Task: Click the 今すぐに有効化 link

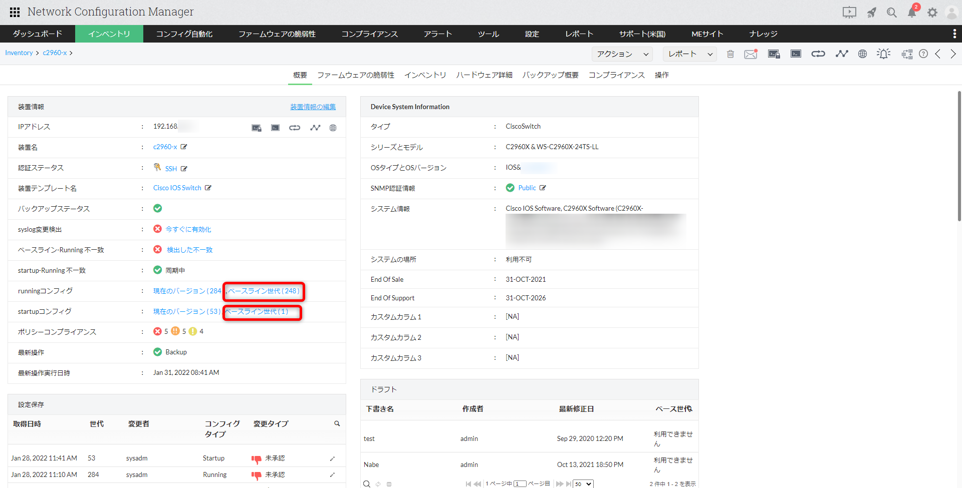Action: pos(188,229)
